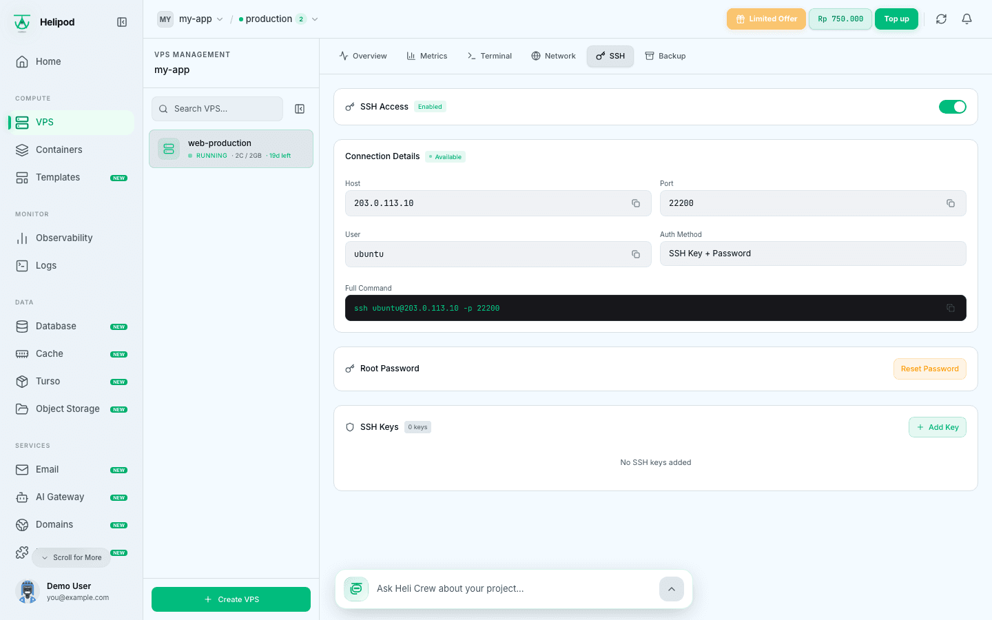Click the Auth Method field

(x=813, y=254)
